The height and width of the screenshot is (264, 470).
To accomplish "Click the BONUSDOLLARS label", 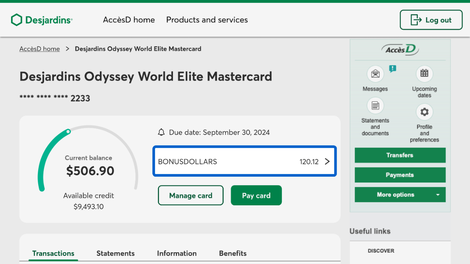I will pos(188,161).
